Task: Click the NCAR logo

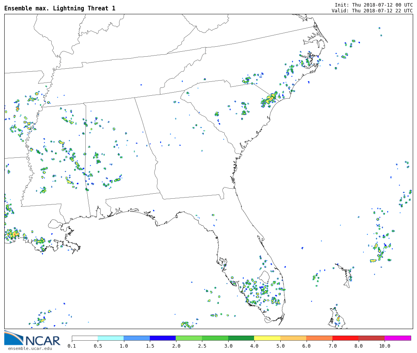Action: pos(32,338)
